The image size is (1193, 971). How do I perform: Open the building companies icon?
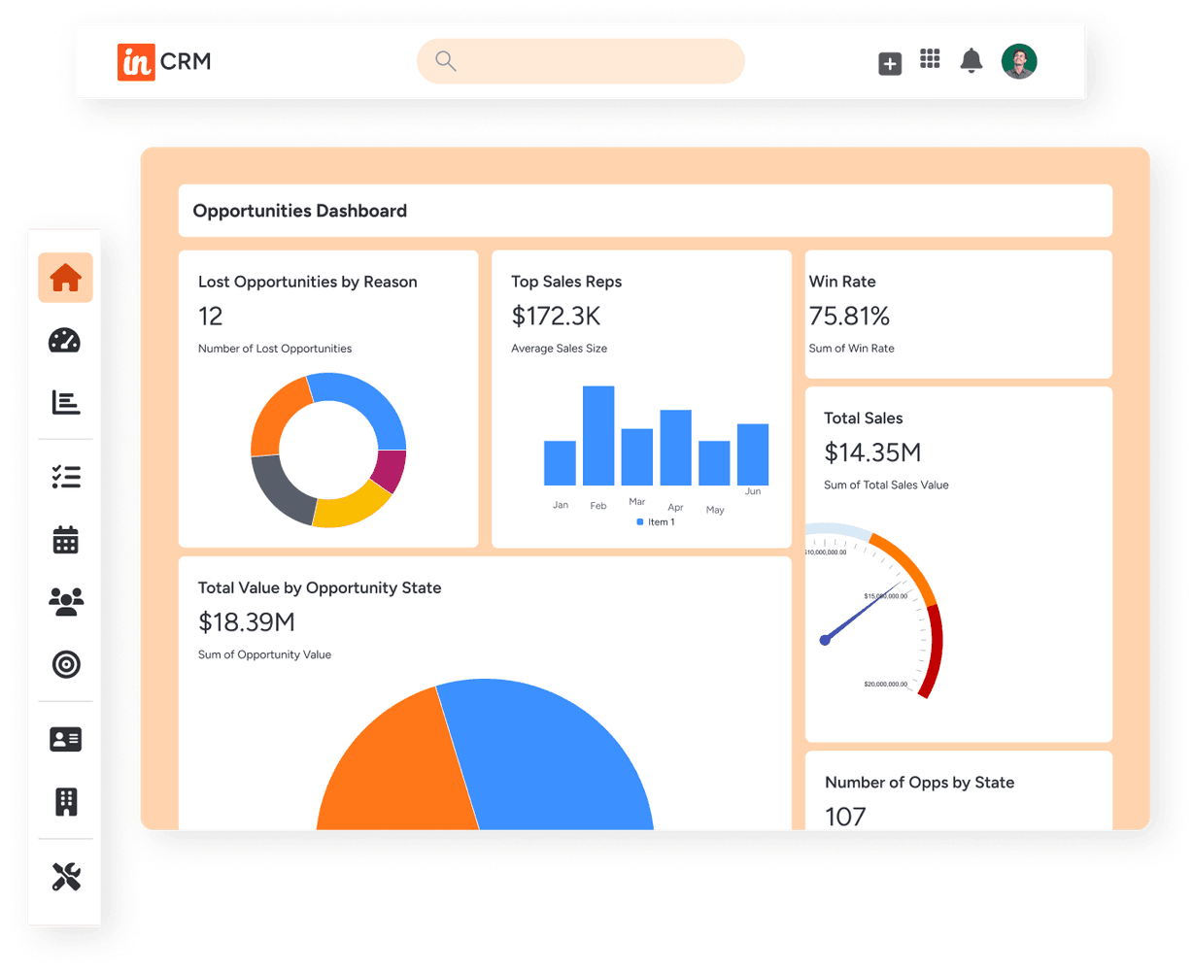pos(66,802)
